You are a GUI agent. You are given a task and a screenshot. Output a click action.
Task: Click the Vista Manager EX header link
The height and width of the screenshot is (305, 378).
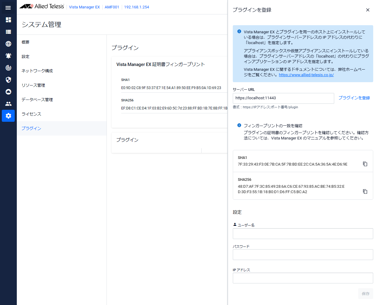[x=84, y=7]
